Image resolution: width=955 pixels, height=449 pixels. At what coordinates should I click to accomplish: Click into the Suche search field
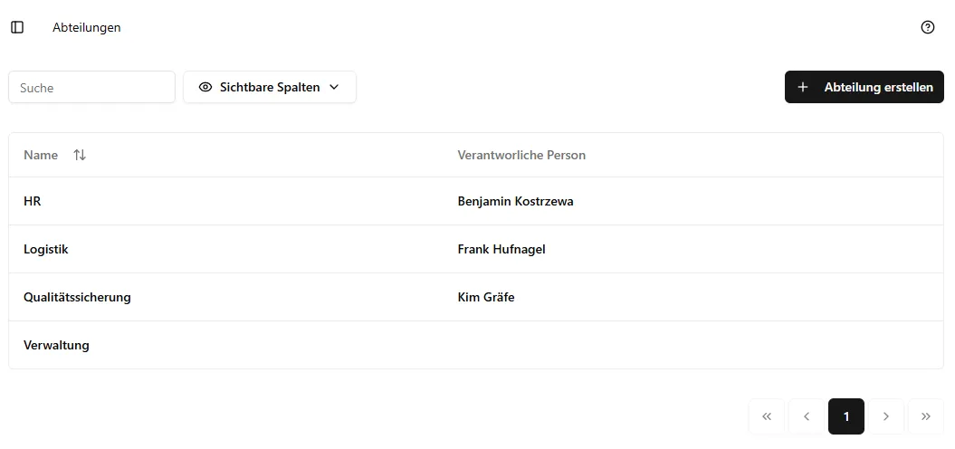point(91,87)
